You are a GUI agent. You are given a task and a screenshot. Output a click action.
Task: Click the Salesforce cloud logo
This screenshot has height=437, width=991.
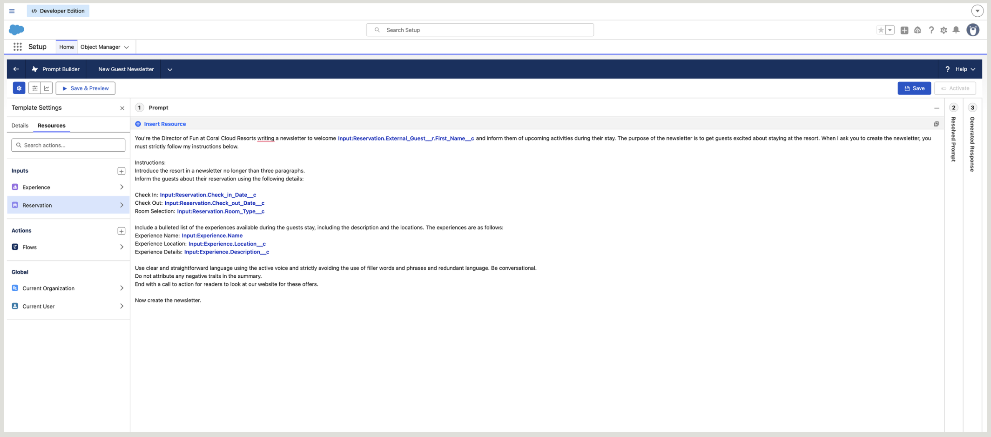(x=17, y=30)
